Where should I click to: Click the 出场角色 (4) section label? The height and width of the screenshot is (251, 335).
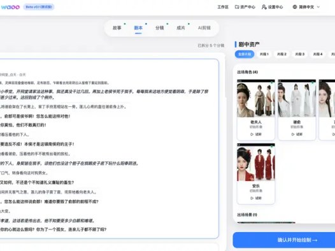pyautogui.click(x=247, y=72)
